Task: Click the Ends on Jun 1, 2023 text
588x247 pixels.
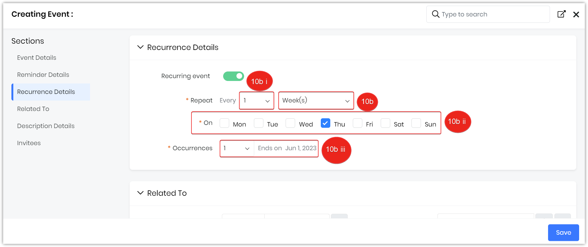Action: point(287,148)
